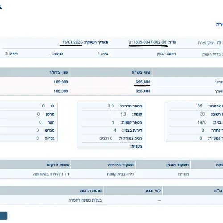This screenshot has width=223, height=223.
Task: Click the construction year 1970
Action: 202,122
